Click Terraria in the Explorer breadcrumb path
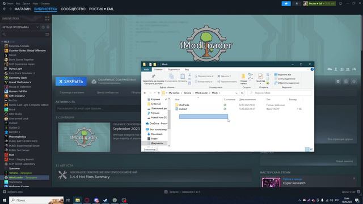The image size is (363, 204). (x=187, y=93)
